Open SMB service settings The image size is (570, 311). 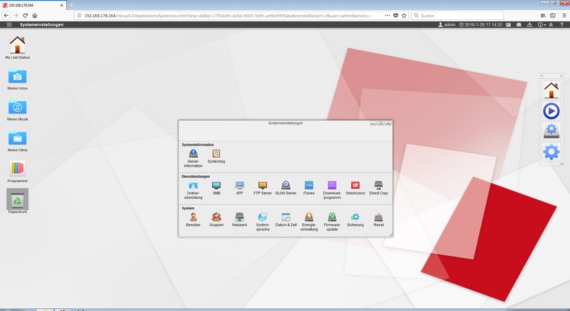coord(216,187)
